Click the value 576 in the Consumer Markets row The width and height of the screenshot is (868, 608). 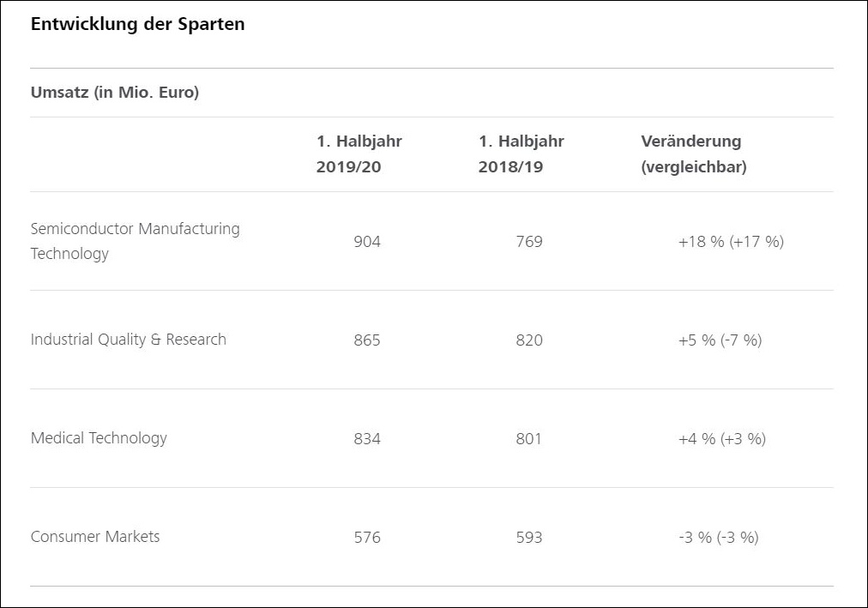click(x=367, y=538)
